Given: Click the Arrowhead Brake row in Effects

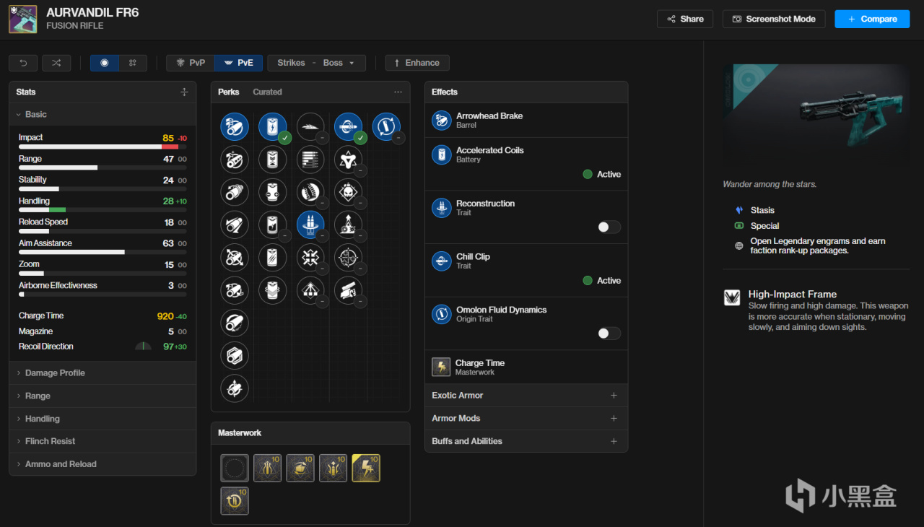Looking at the screenshot, I should 526,120.
